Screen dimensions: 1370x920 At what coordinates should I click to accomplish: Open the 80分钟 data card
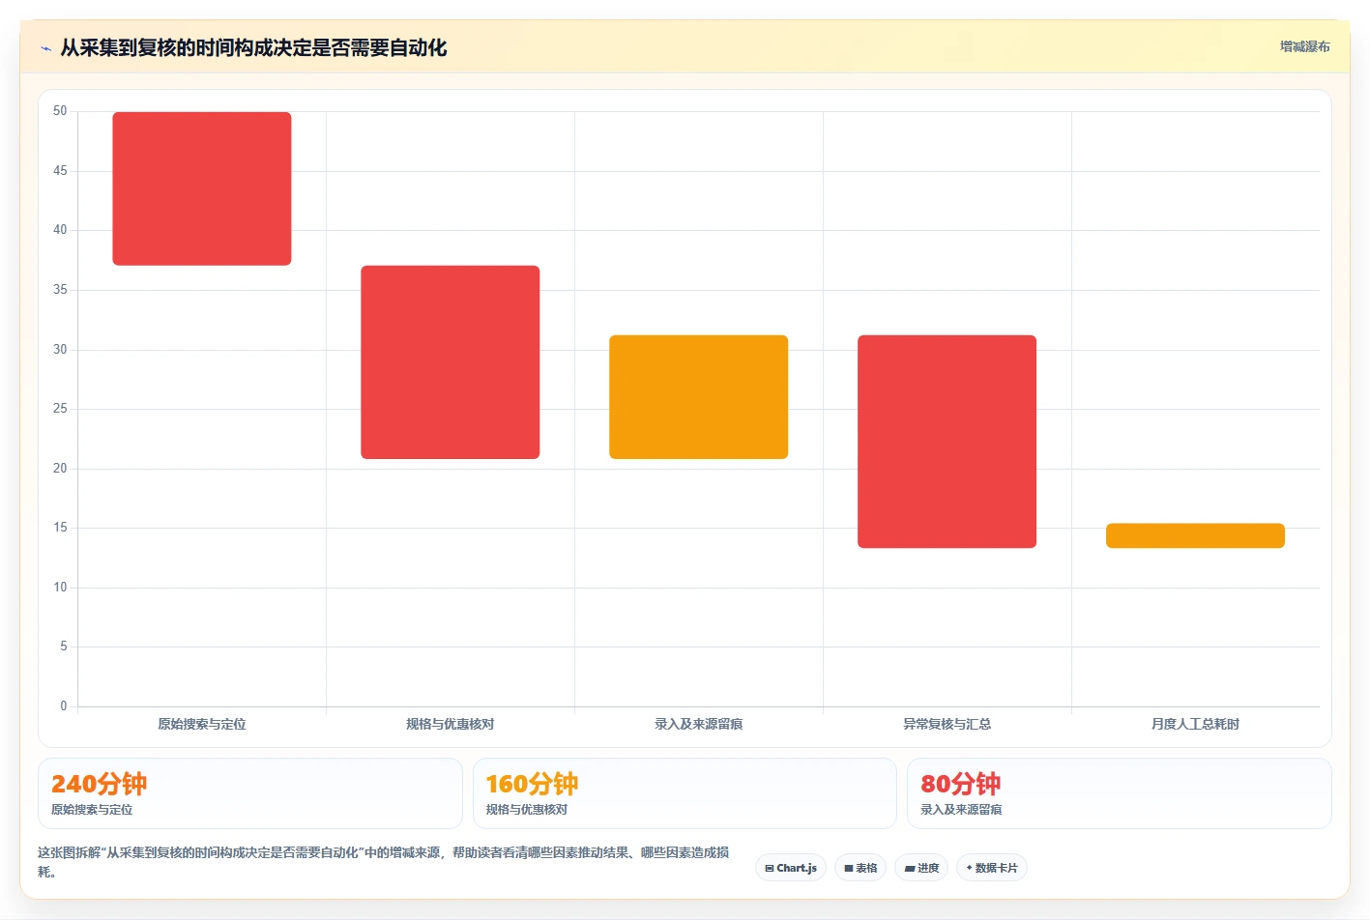tap(1120, 793)
